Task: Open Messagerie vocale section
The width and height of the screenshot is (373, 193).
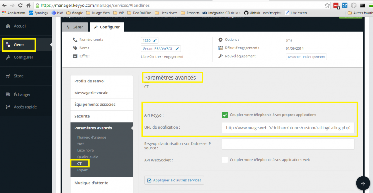Action: coord(102,93)
